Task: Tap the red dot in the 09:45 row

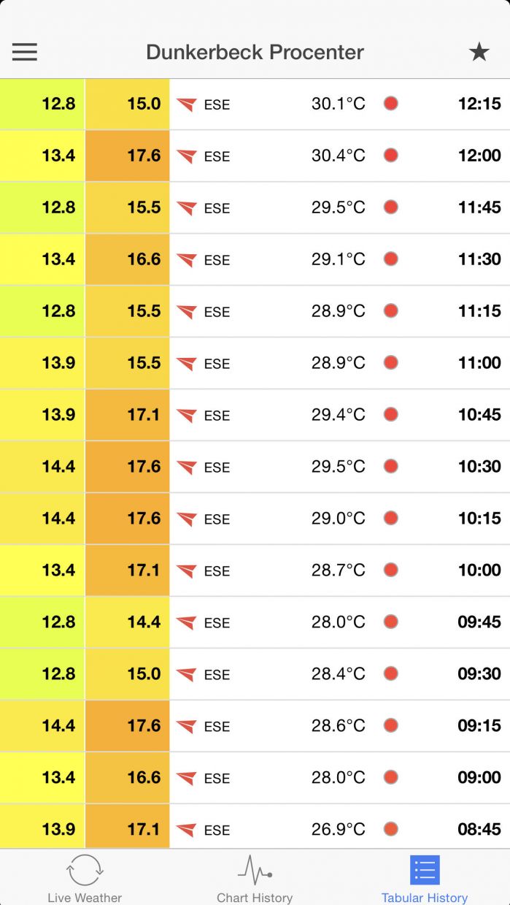Action: pyautogui.click(x=391, y=622)
